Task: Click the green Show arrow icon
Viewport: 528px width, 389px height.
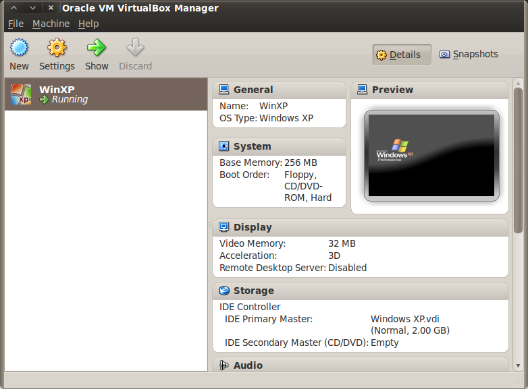Action: [97, 47]
